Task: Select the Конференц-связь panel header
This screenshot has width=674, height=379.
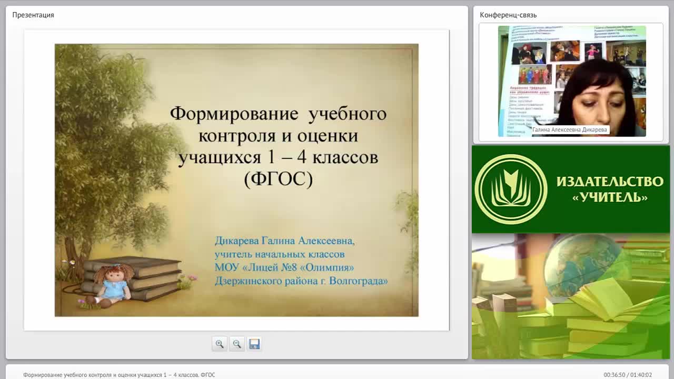Action: [x=508, y=15]
